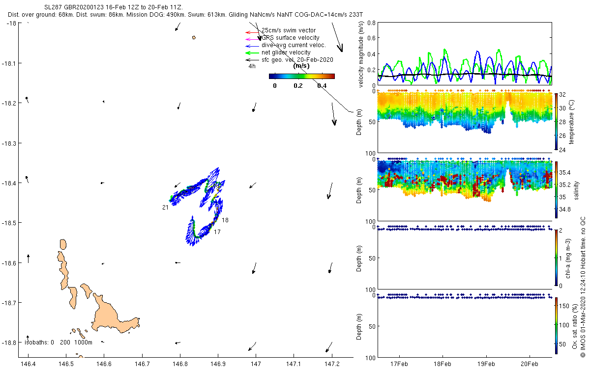This screenshot has height=368, width=590.
Task: Click the large black arrow near 147.2, -18.05
Action: 337,37
